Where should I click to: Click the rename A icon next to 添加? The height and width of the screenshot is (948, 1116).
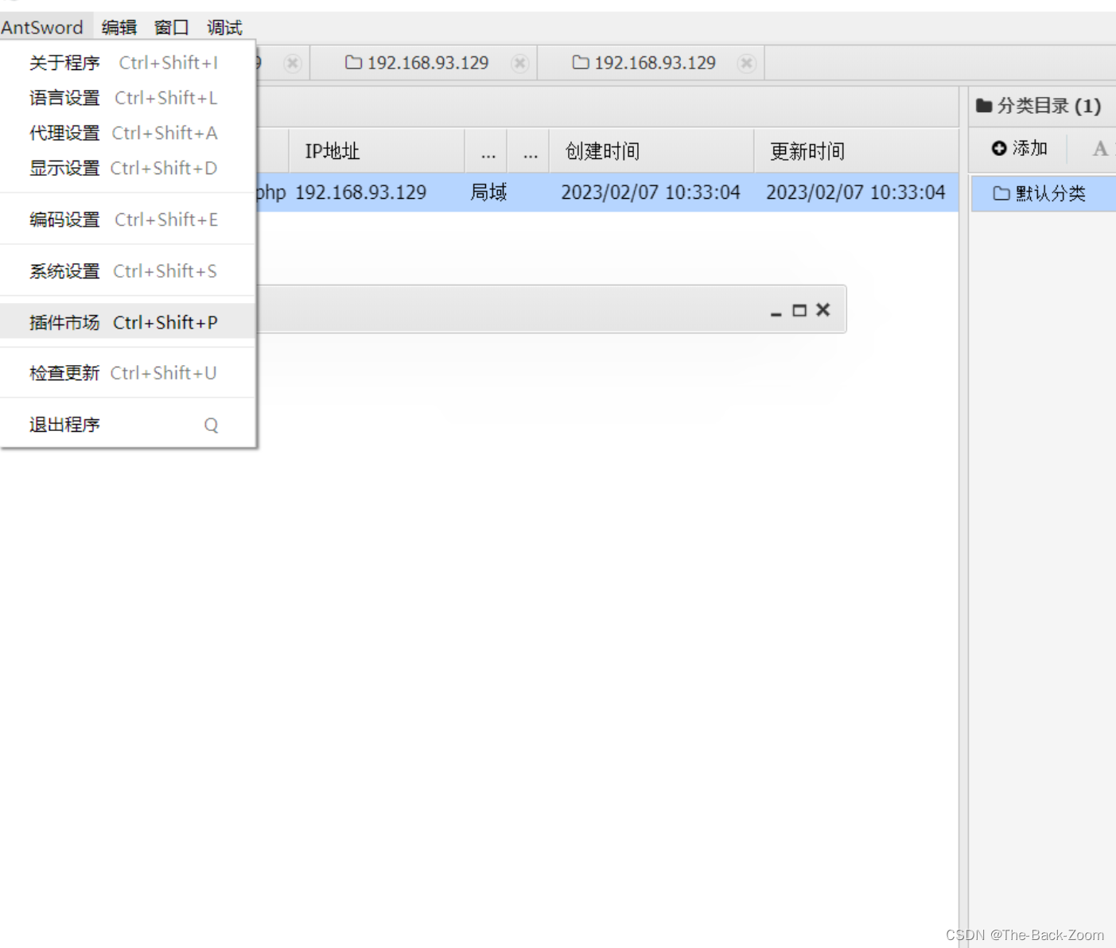1100,149
